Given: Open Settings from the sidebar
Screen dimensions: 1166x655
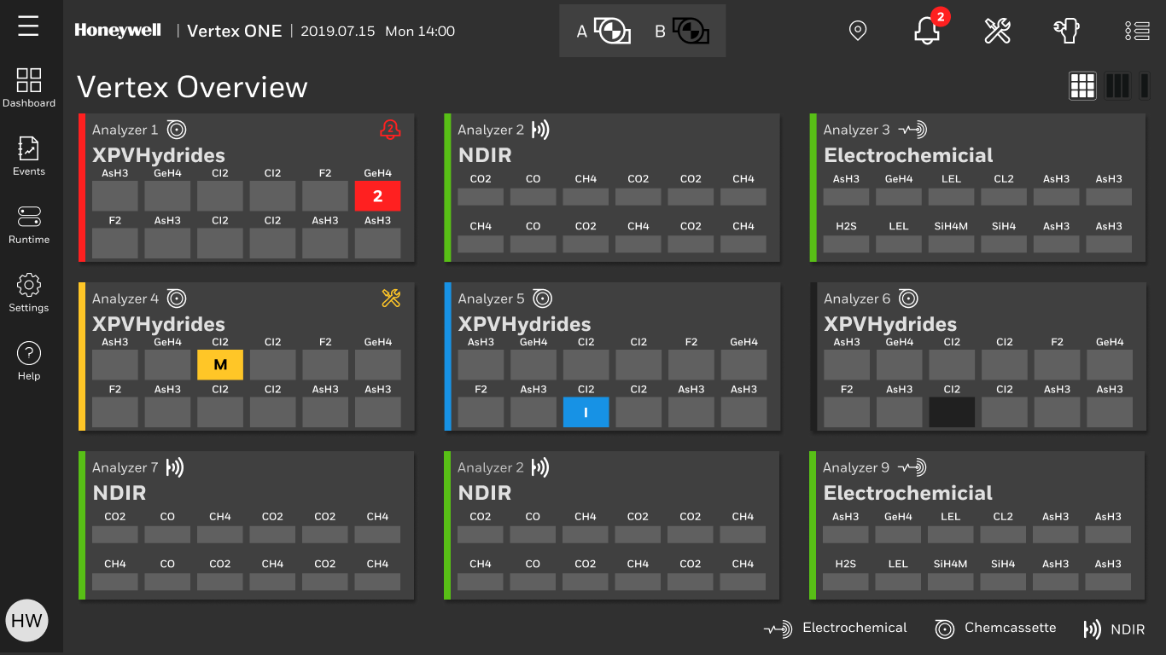Looking at the screenshot, I should 29,293.
